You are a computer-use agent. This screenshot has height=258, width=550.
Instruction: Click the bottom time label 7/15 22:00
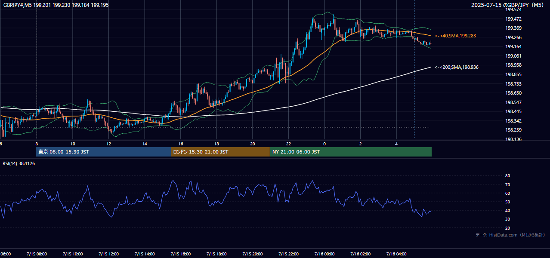point(288,254)
